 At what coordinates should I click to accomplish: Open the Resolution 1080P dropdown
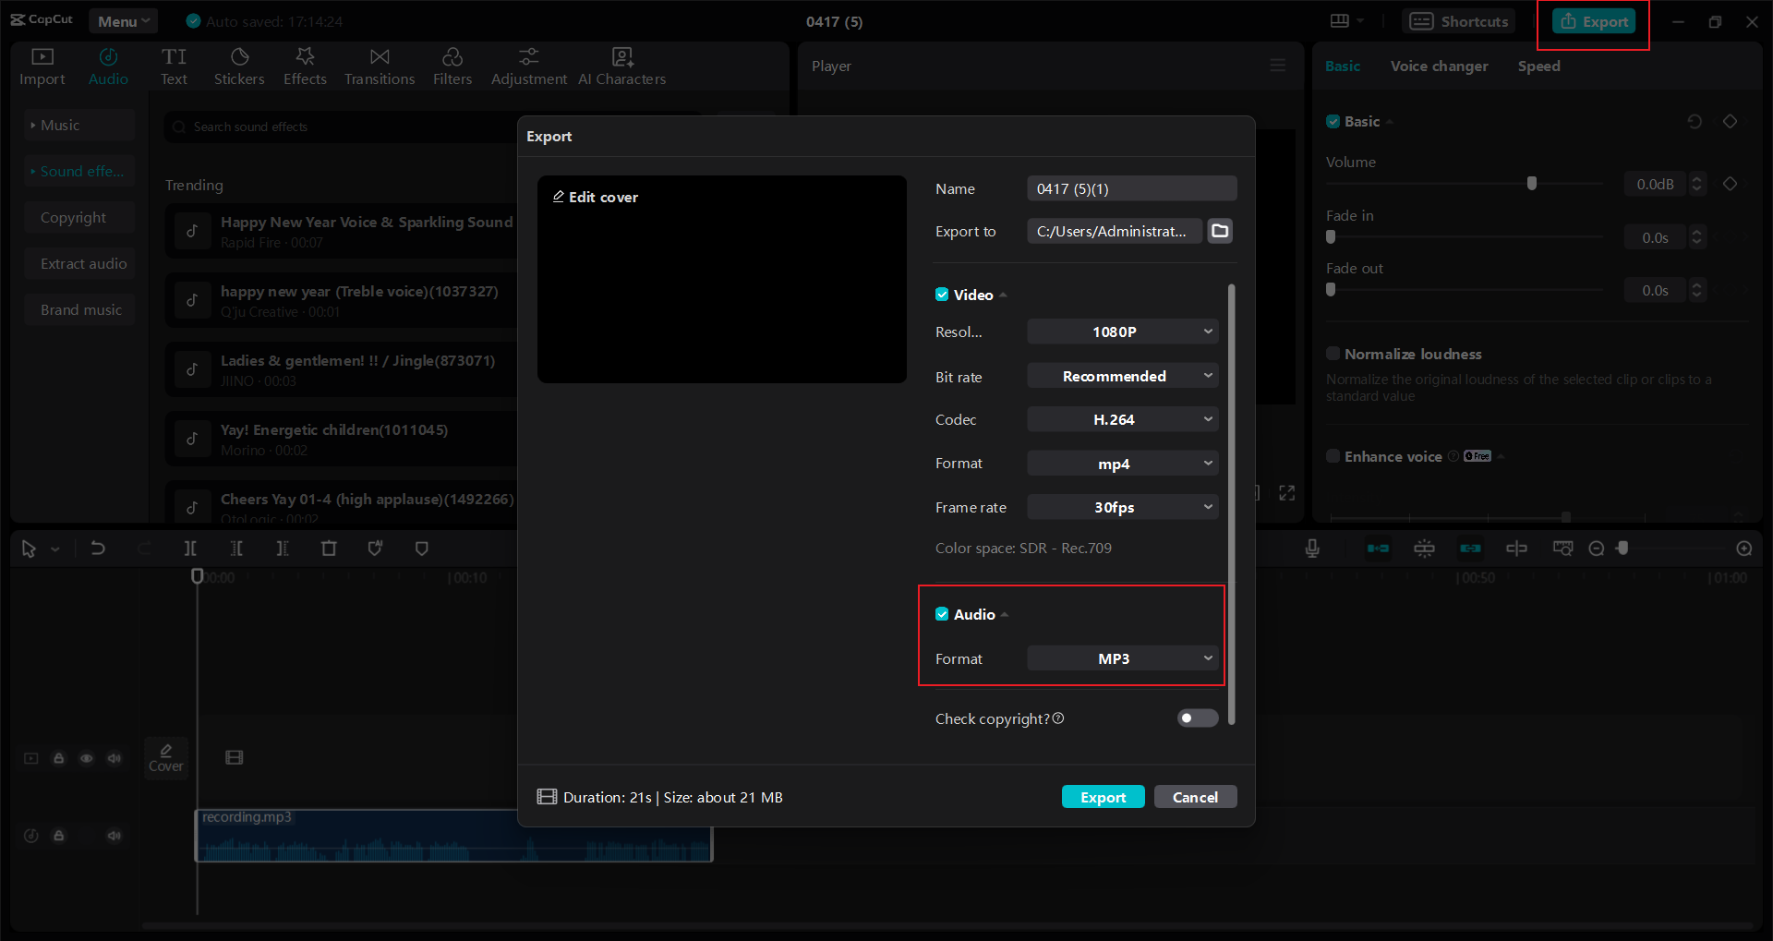pos(1123,332)
